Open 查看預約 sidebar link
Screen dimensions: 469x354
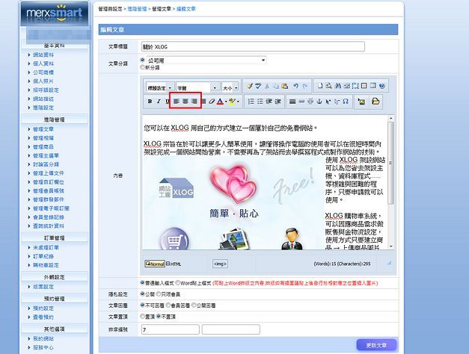tap(43, 317)
